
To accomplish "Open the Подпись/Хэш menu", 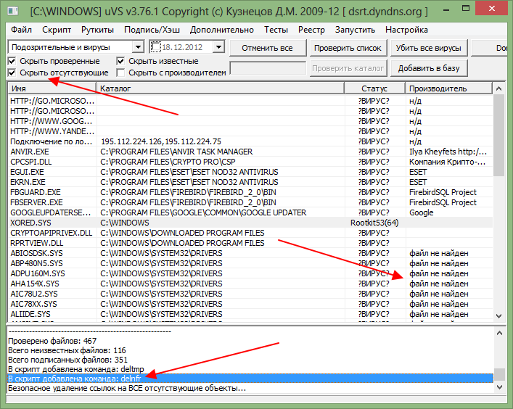I will tap(152, 30).
